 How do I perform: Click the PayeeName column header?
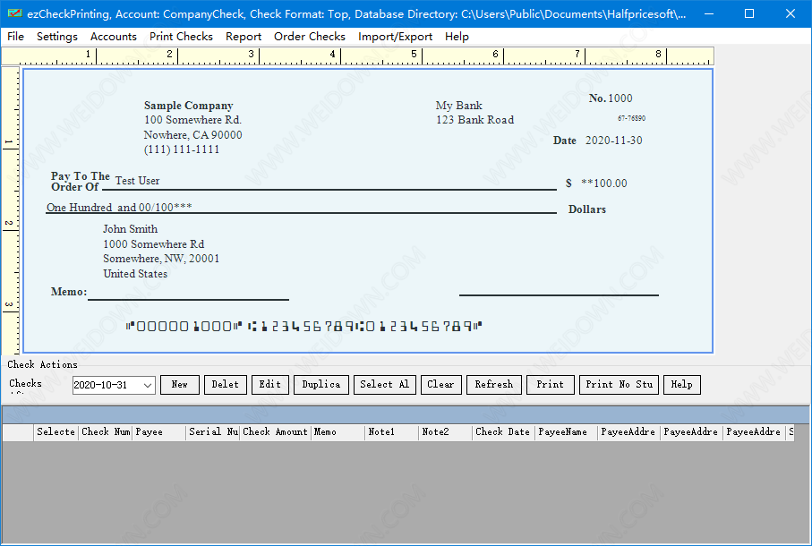click(566, 432)
